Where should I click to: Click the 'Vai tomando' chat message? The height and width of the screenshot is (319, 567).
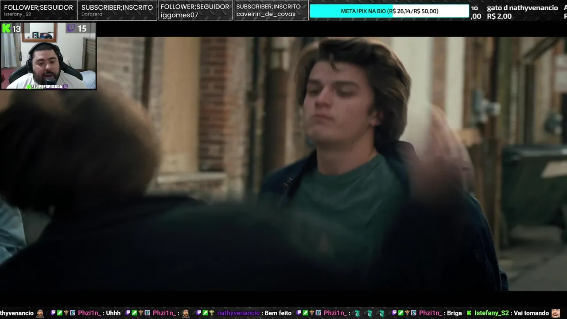point(532,313)
